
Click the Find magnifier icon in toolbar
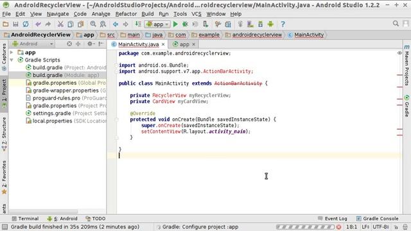pyautogui.click(x=93, y=24)
